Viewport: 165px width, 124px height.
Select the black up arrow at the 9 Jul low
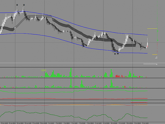(83, 46)
